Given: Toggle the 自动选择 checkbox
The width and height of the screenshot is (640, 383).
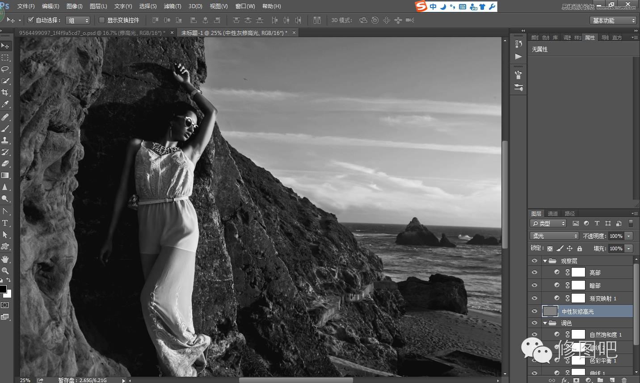Looking at the screenshot, I should pos(31,20).
